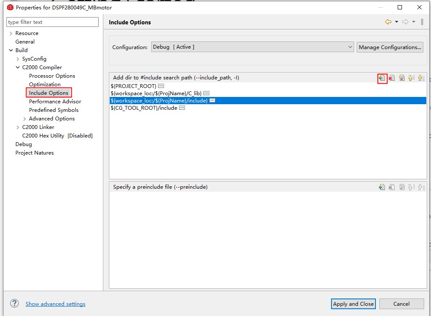
Task: Click ellipsis button next to ${PROJECT_ROOT}
Action: tap(161, 86)
